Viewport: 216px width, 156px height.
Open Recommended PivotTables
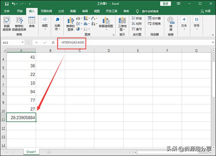click(19, 24)
